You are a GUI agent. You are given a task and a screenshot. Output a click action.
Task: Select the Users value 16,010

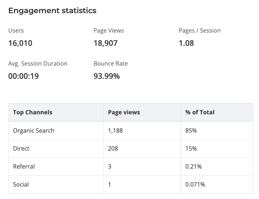[x=20, y=43]
